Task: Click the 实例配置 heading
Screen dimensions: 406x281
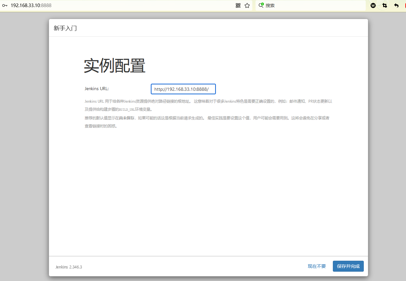Action: (115, 66)
